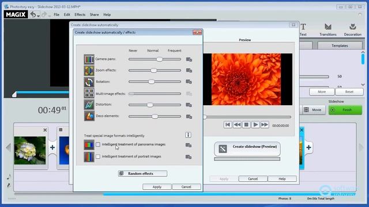The width and height of the screenshot is (369, 207).
Task: Open preview icon beside Distortion slider
Action: click(189, 105)
